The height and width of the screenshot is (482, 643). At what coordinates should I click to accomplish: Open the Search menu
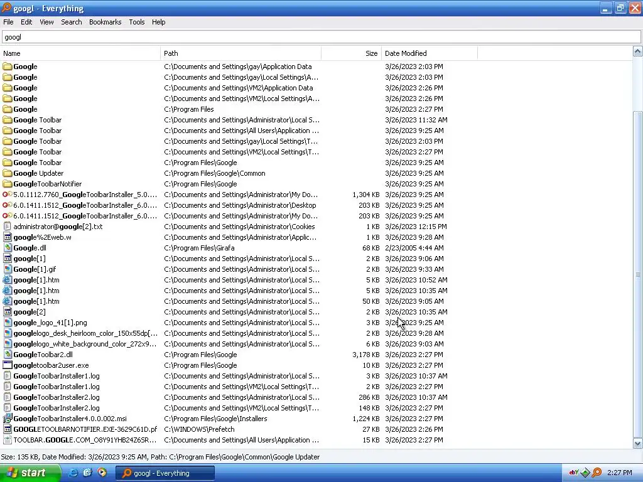[x=72, y=22]
